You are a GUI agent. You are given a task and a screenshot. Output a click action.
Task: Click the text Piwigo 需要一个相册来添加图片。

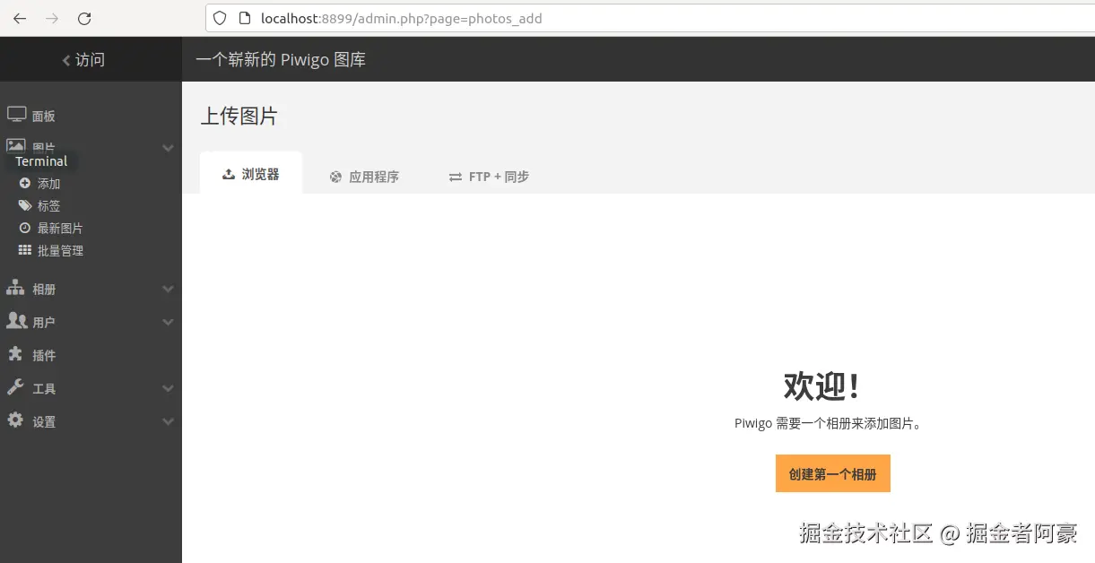[x=829, y=423]
